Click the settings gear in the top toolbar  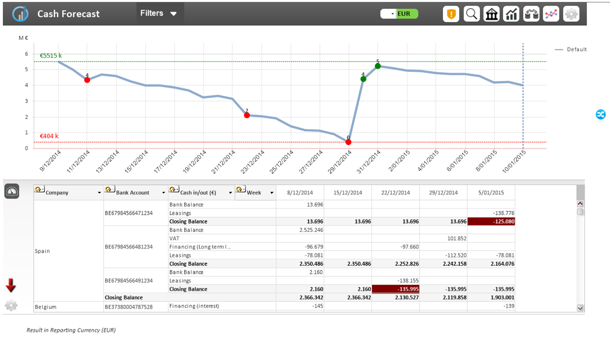tap(571, 13)
